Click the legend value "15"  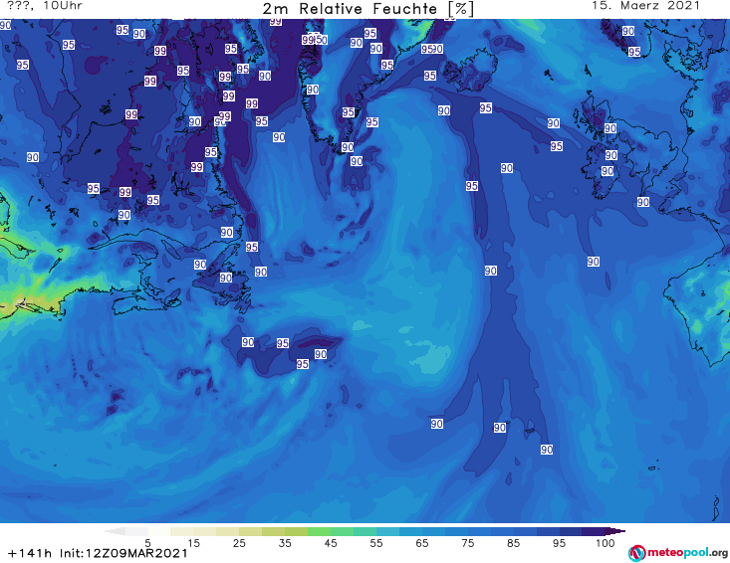click(x=193, y=543)
